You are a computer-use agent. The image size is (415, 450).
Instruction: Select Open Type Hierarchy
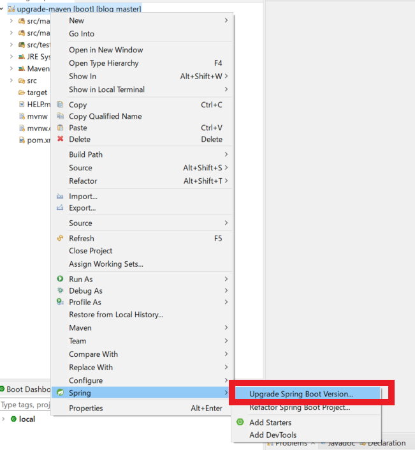(x=104, y=63)
